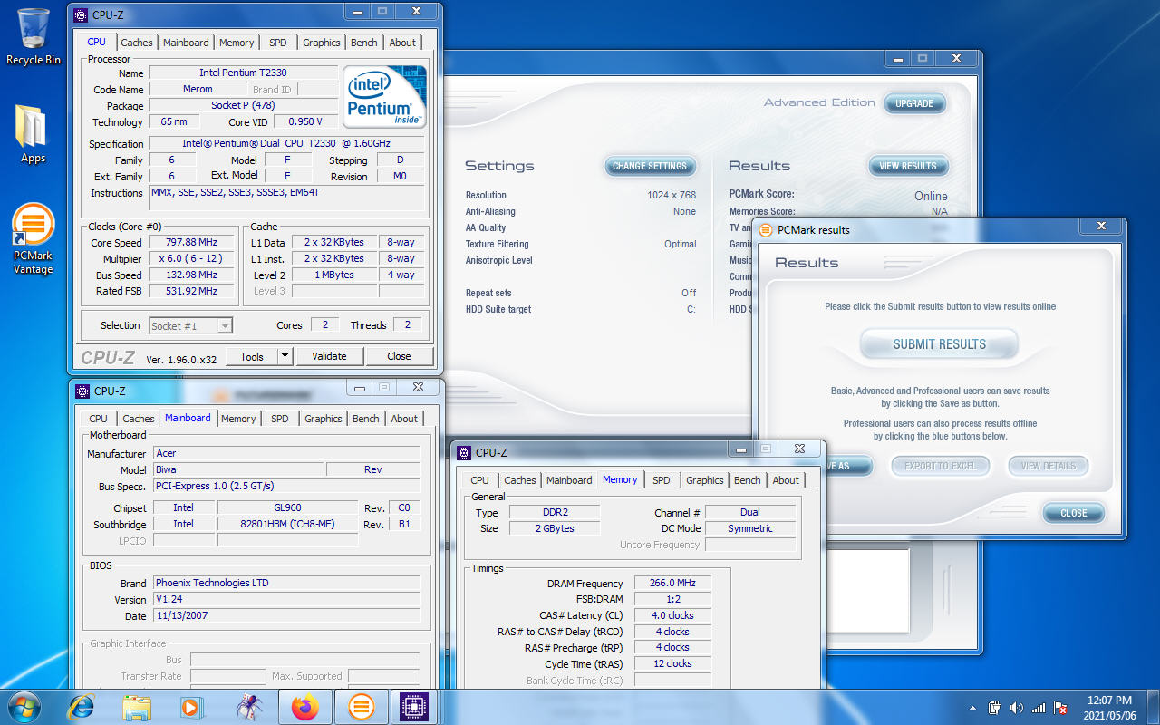Click the Resolution value 1024 x 768

[x=672, y=195]
